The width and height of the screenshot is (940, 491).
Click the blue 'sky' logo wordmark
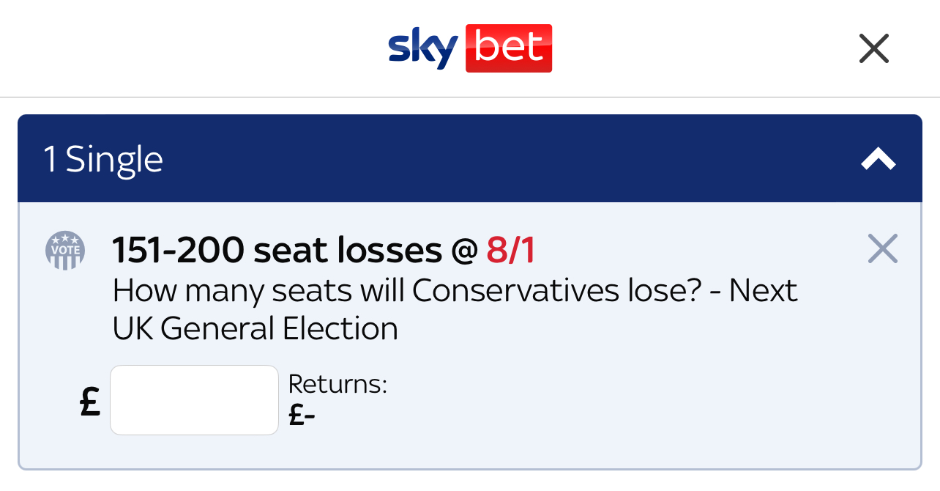pyautogui.click(x=423, y=50)
